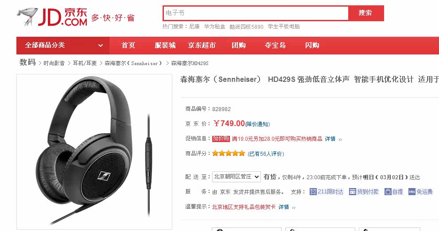This screenshot has height=231, width=439.
Task: Click the 耳机/耳麦 breadcrumb link
Action: (x=85, y=63)
